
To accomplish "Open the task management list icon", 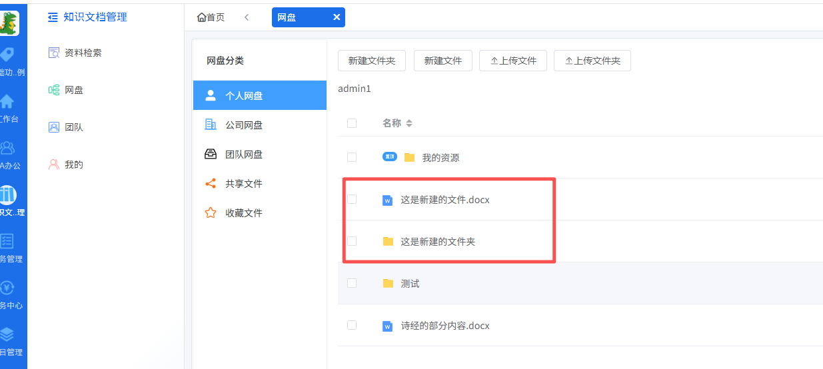I will pyautogui.click(x=7, y=241).
